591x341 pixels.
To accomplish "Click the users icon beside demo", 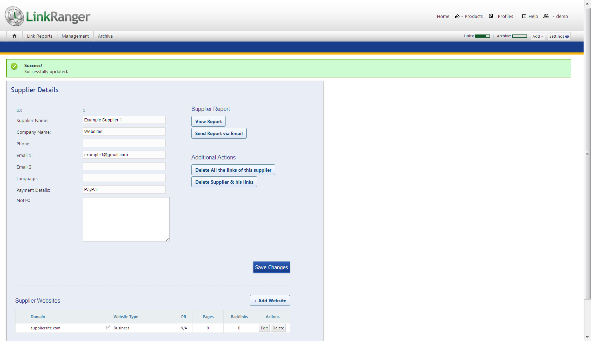I will click(x=546, y=16).
